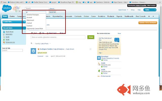Screen dimensions: 162x101
Task: Click the Salesforce cloud logo
Action: click(x=7, y=8)
